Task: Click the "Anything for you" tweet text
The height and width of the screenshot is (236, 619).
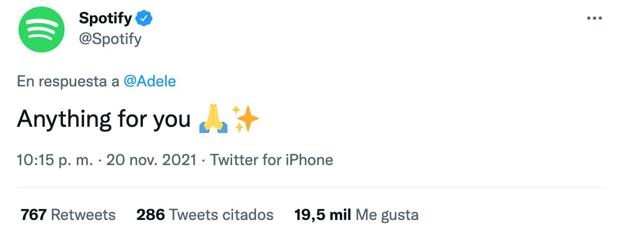Action: [104, 119]
